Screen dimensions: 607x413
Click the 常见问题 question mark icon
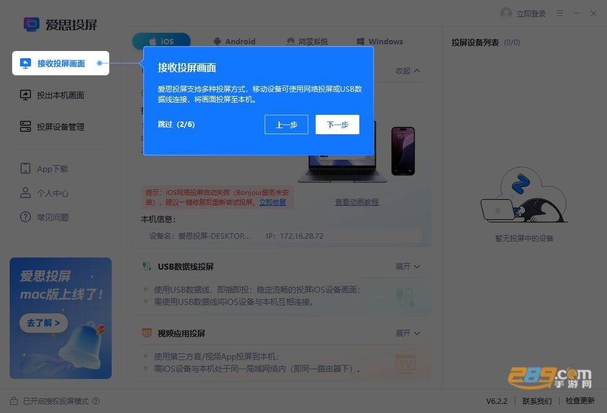(x=25, y=217)
